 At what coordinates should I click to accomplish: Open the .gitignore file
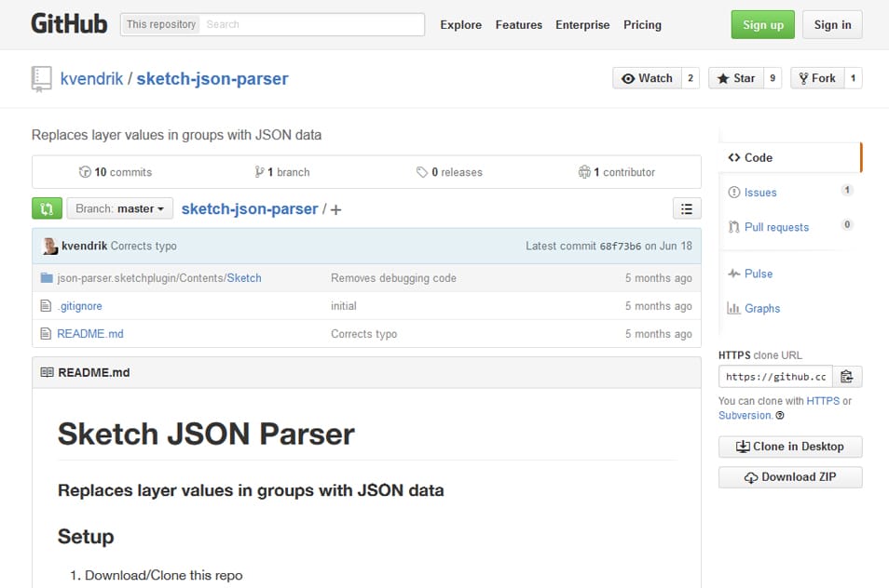click(79, 306)
